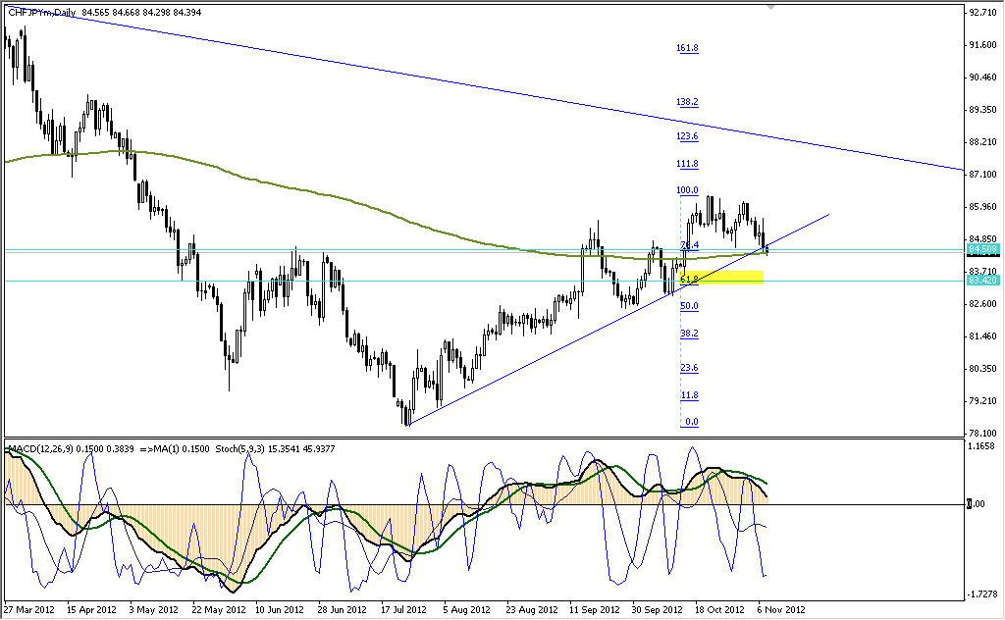This screenshot has width=1005, height=620.
Task: Click the 10 Jun 2012 date label
Action: click(280, 610)
